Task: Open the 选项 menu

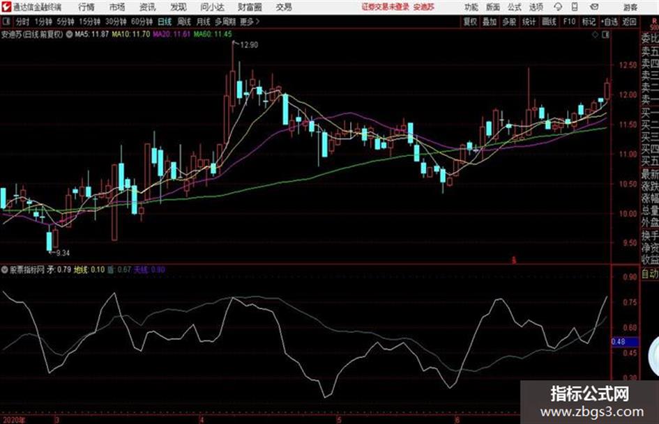Action: click(536, 7)
